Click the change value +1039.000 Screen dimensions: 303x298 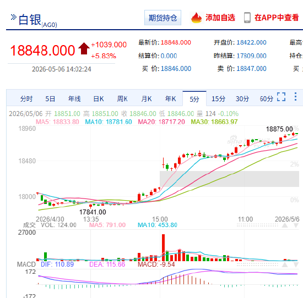click(109, 45)
